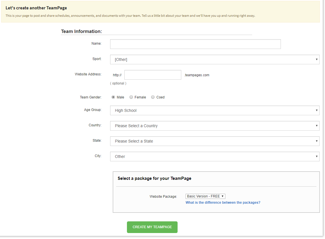Open the Please Select a Country dropdown
Screen dimensions: 325x239
(215, 126)
